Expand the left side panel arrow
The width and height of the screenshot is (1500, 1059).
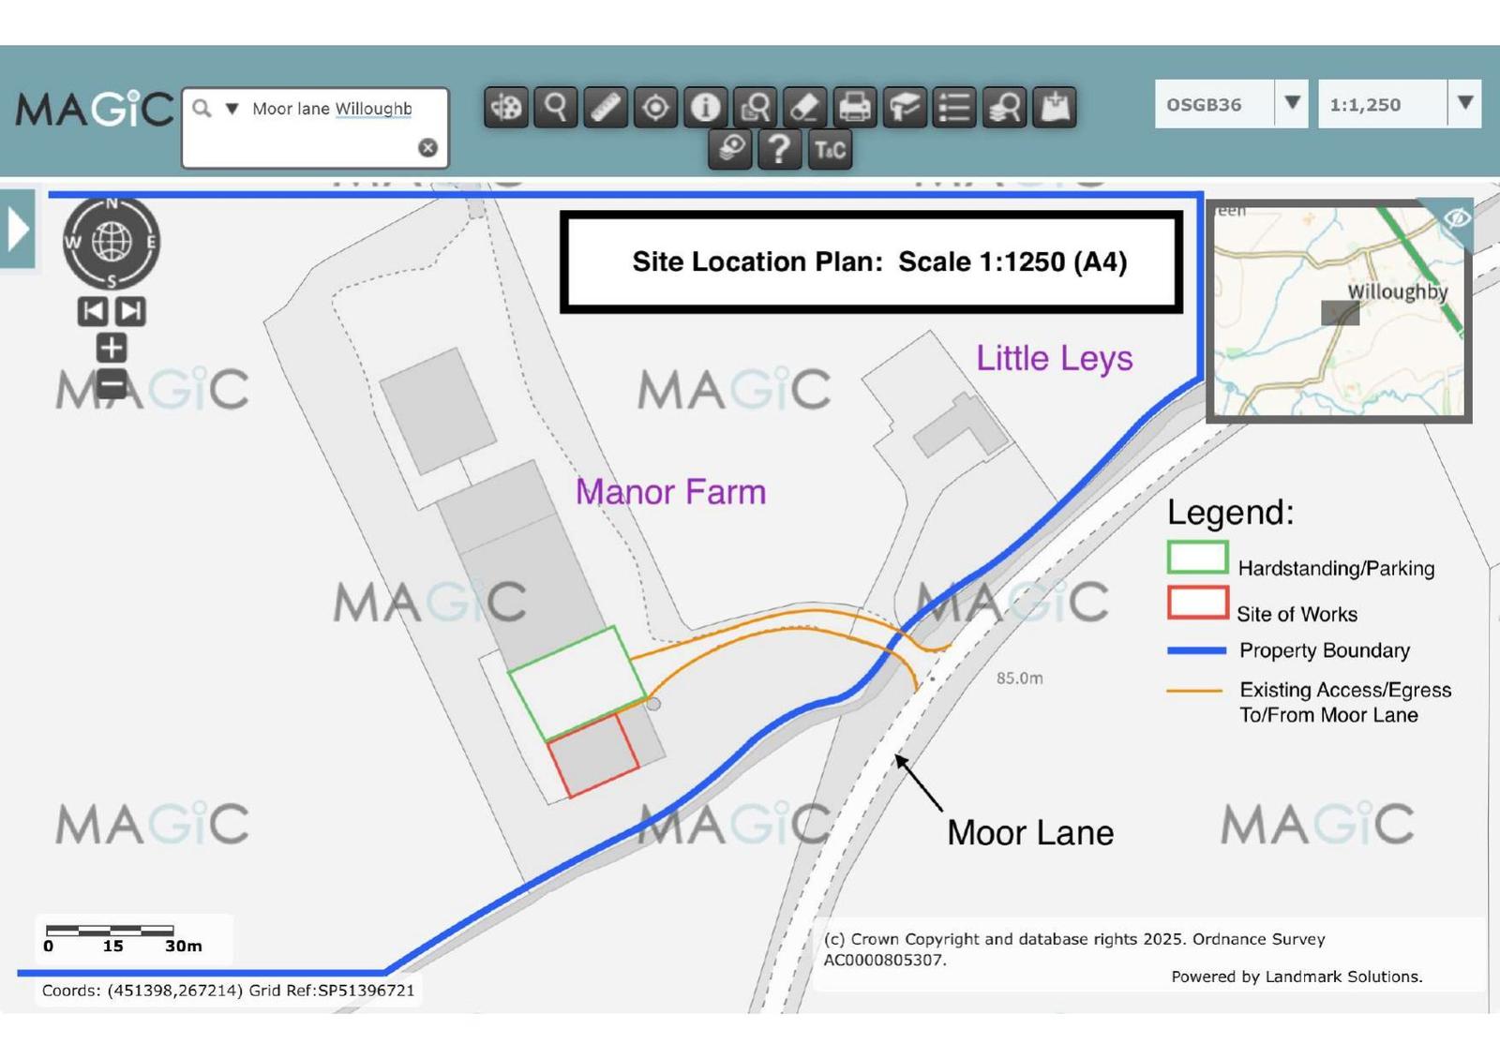point(18,230)
